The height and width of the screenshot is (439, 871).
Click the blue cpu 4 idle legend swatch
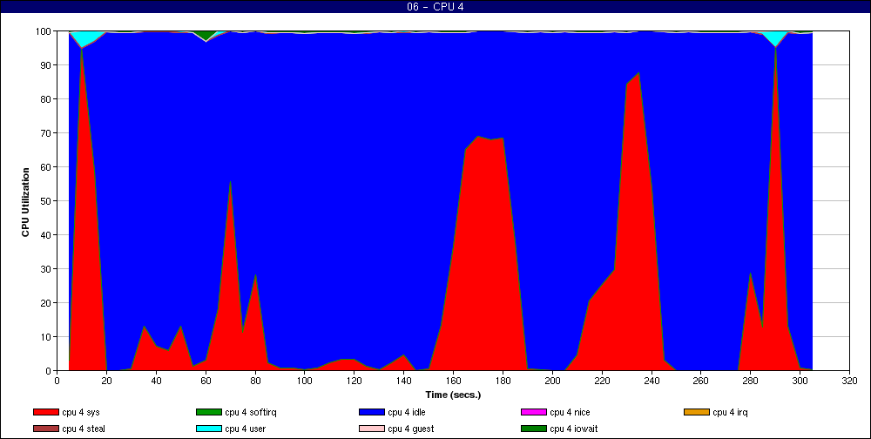(x=372, y=412)
